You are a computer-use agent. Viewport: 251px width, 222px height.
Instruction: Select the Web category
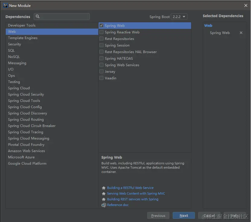52,32
